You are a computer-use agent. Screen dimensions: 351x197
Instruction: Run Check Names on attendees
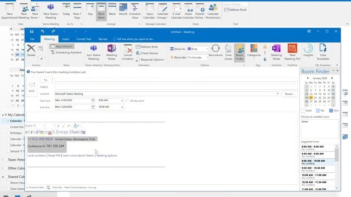[x=147, y=53]
